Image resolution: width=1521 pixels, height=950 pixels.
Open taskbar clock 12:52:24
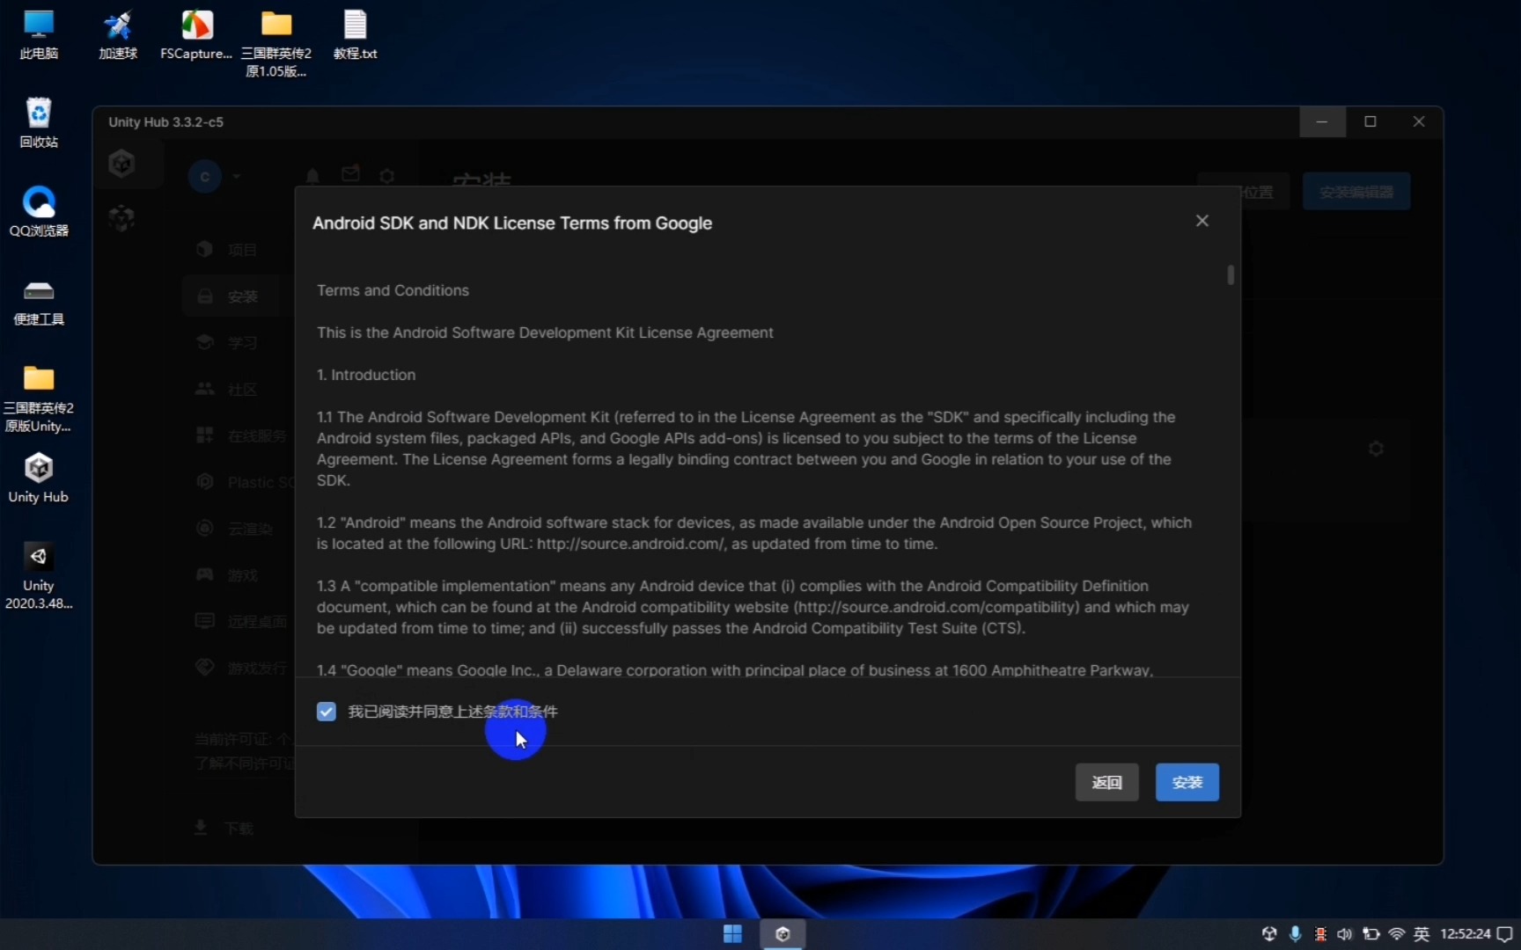(x=1466, y=934)
